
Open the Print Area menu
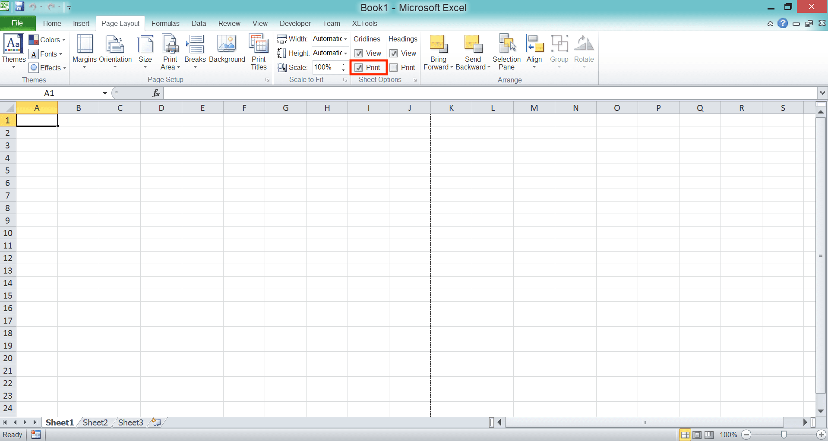[170, 52]
